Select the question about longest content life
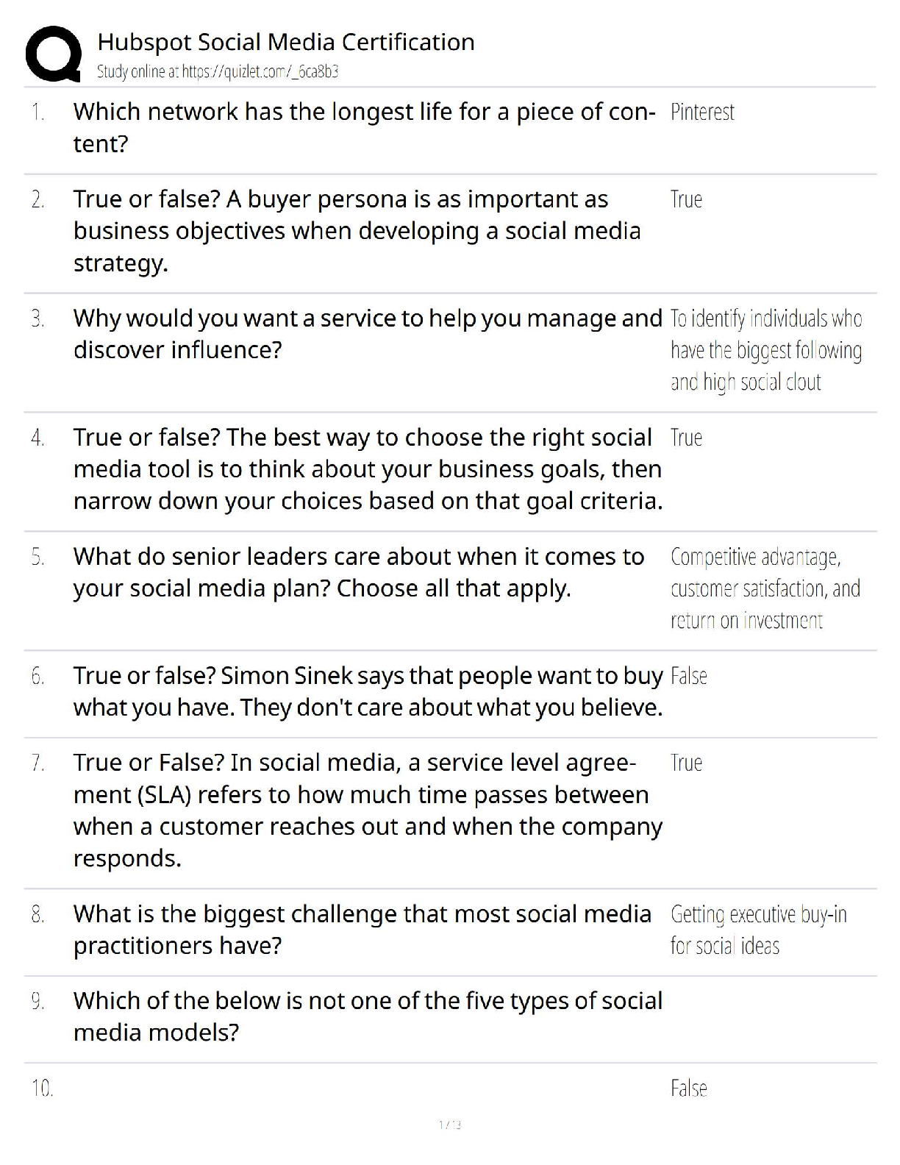Screen dimensions: 900x1165 coord(364,127)
